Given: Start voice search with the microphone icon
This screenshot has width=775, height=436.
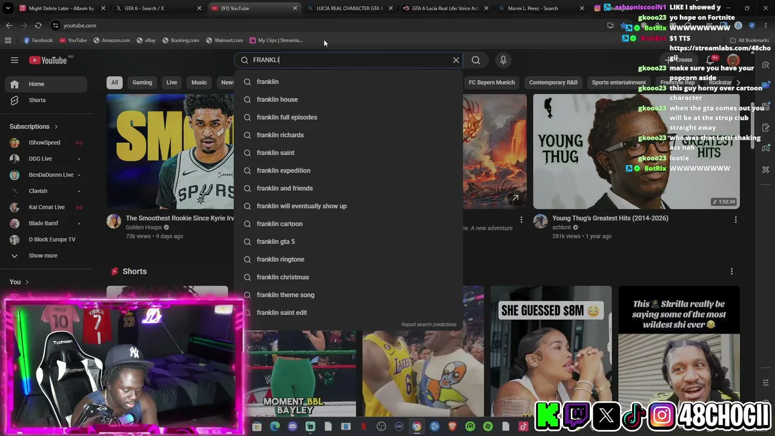Looking at the screenshot, I should click(503, 60).
